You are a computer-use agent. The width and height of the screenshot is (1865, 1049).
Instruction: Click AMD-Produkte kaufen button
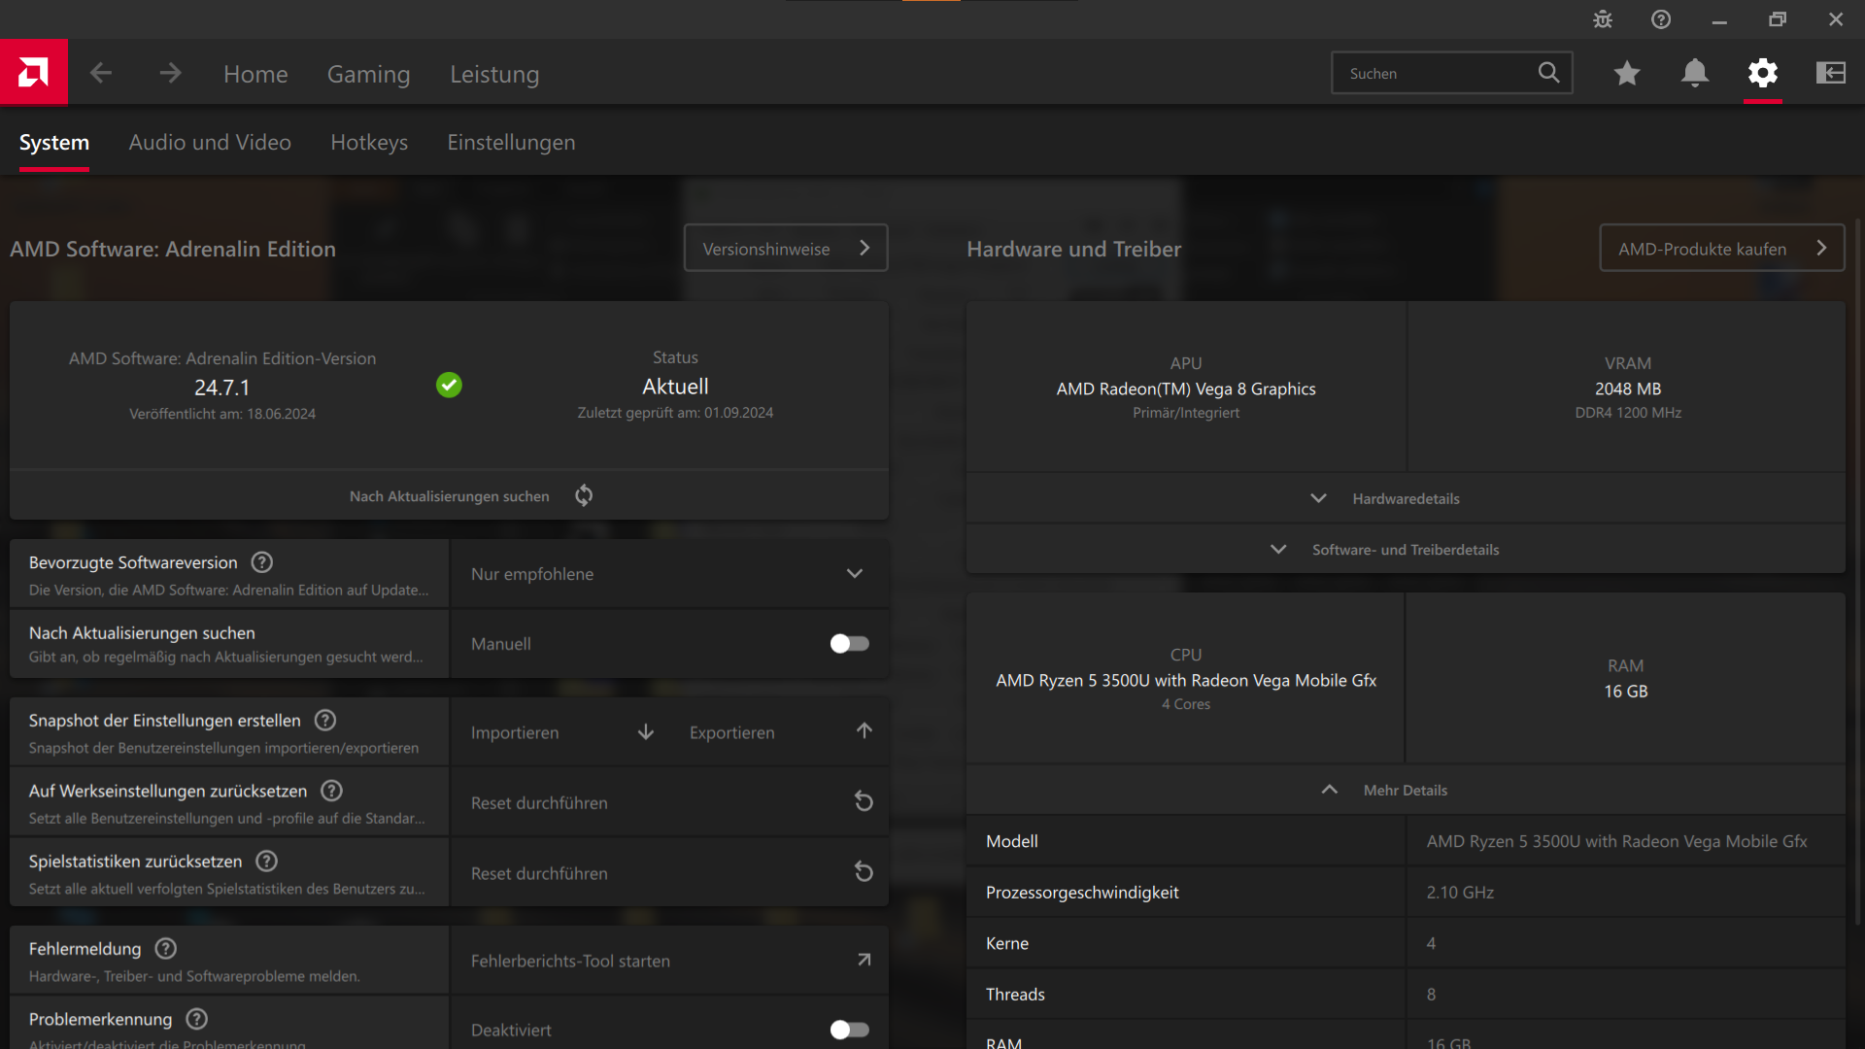(x=1722, y=248)
